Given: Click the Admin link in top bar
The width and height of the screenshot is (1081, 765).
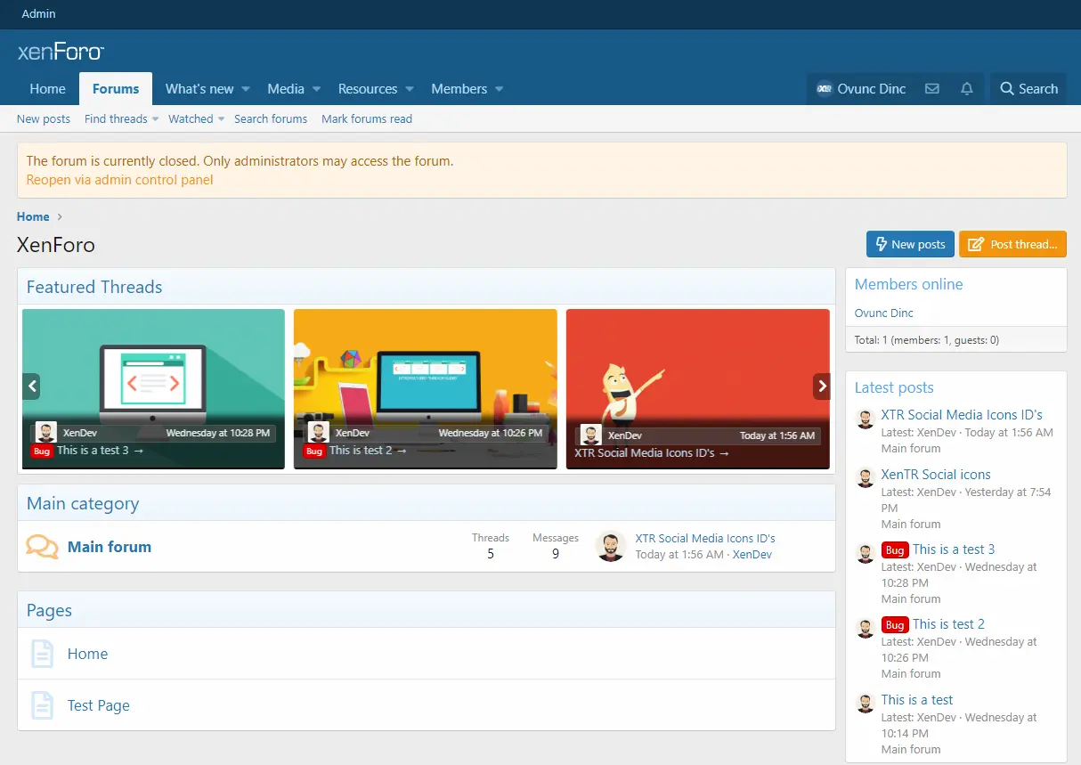Looking at the screenshot, I should (38, 13).
